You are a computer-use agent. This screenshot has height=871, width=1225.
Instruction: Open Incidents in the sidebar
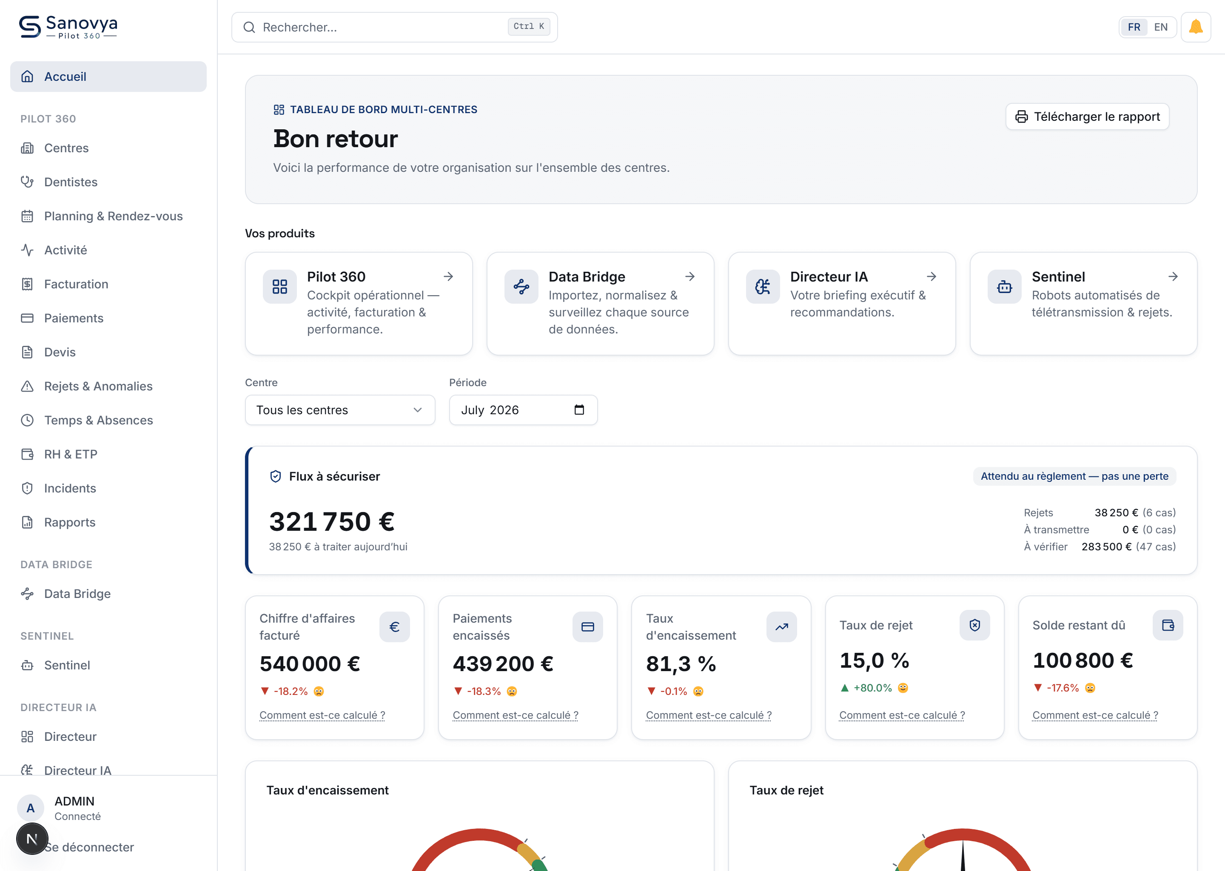[108, 488]
